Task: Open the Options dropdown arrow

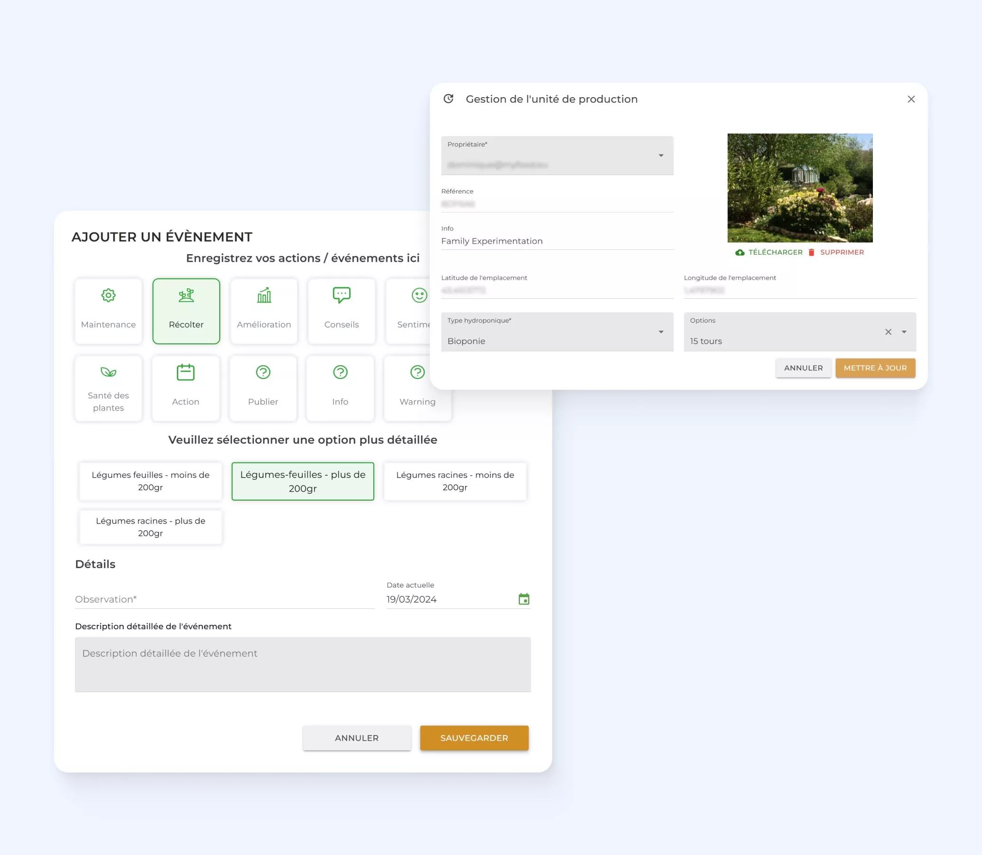Action: [904, 332]
